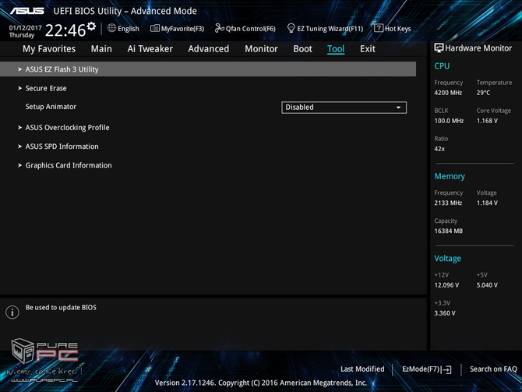This screenshot has height=392, width=522.
Task: Open Qfan Control(F6)
Action: pyautogui.click(x=245, y=29)
